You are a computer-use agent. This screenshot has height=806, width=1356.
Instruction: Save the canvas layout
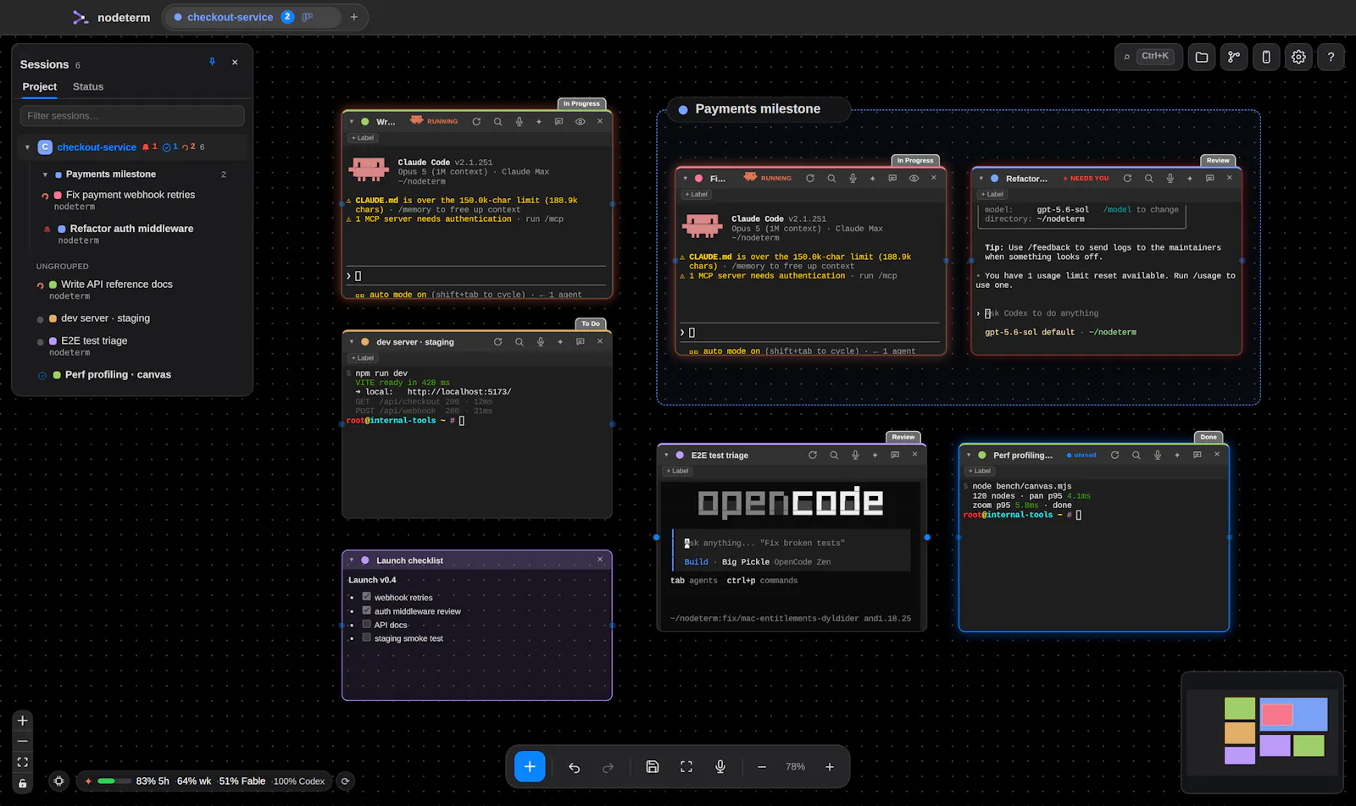(653, 767)
